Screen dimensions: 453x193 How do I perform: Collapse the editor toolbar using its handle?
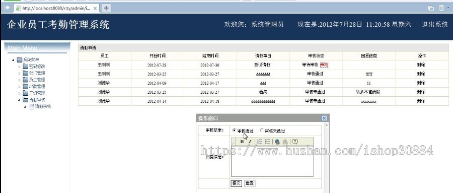(x=234, y=142)
